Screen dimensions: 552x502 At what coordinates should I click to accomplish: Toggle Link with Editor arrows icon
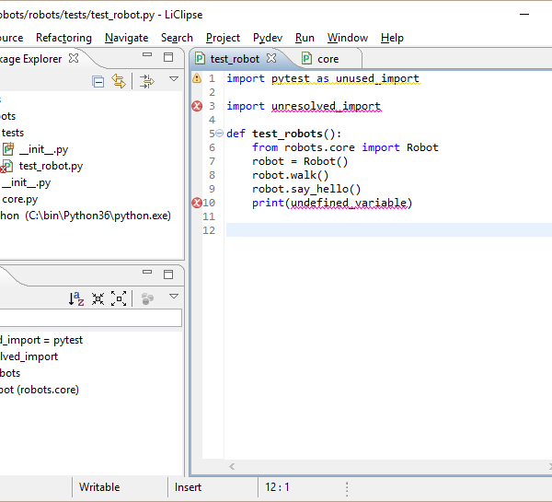[119, 81]
